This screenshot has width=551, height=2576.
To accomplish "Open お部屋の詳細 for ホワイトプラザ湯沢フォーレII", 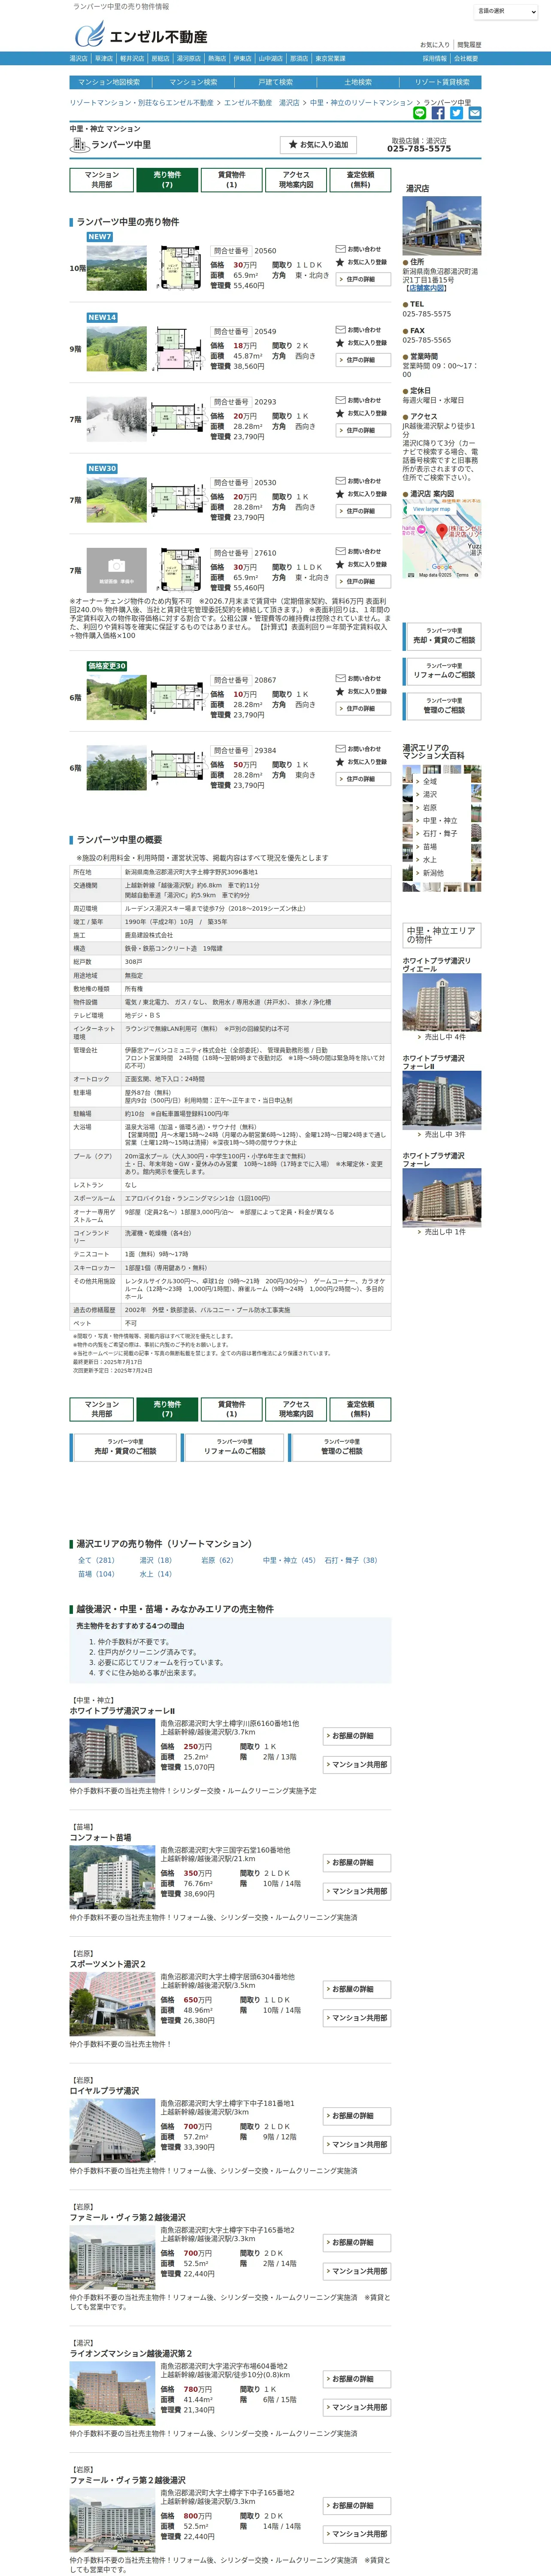I will 357,1736.
